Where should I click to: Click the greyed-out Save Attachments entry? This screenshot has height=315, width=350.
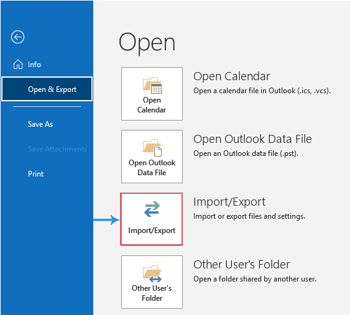[x=57, y=148]
